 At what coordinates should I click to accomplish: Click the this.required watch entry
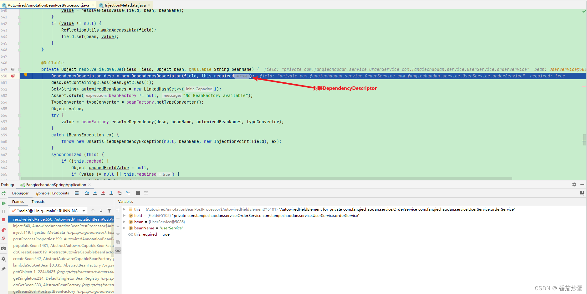click(x=152, y=234)
